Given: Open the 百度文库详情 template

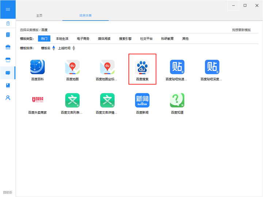Looking at the screenshot, I should click(x=107, y=104).
